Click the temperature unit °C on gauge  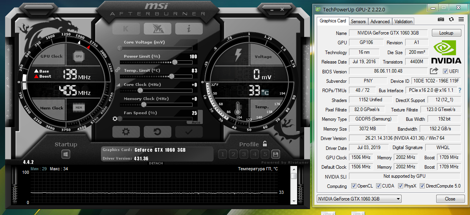tap(265, 93)
